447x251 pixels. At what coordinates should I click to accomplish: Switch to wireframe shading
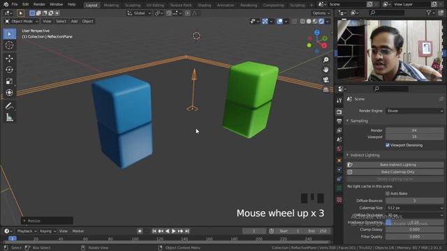[302, 21]
